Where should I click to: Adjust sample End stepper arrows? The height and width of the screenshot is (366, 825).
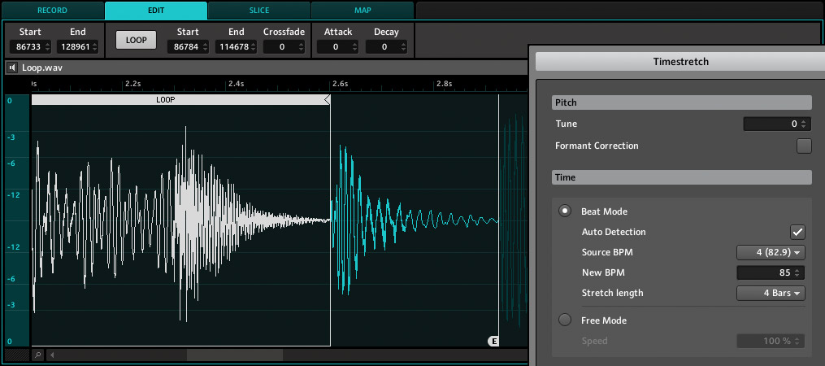[x=95, y=47]
